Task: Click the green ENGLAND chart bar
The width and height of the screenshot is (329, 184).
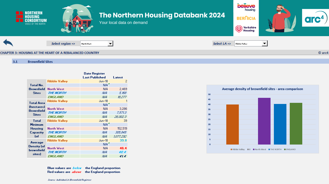Action: pos(296,123)
